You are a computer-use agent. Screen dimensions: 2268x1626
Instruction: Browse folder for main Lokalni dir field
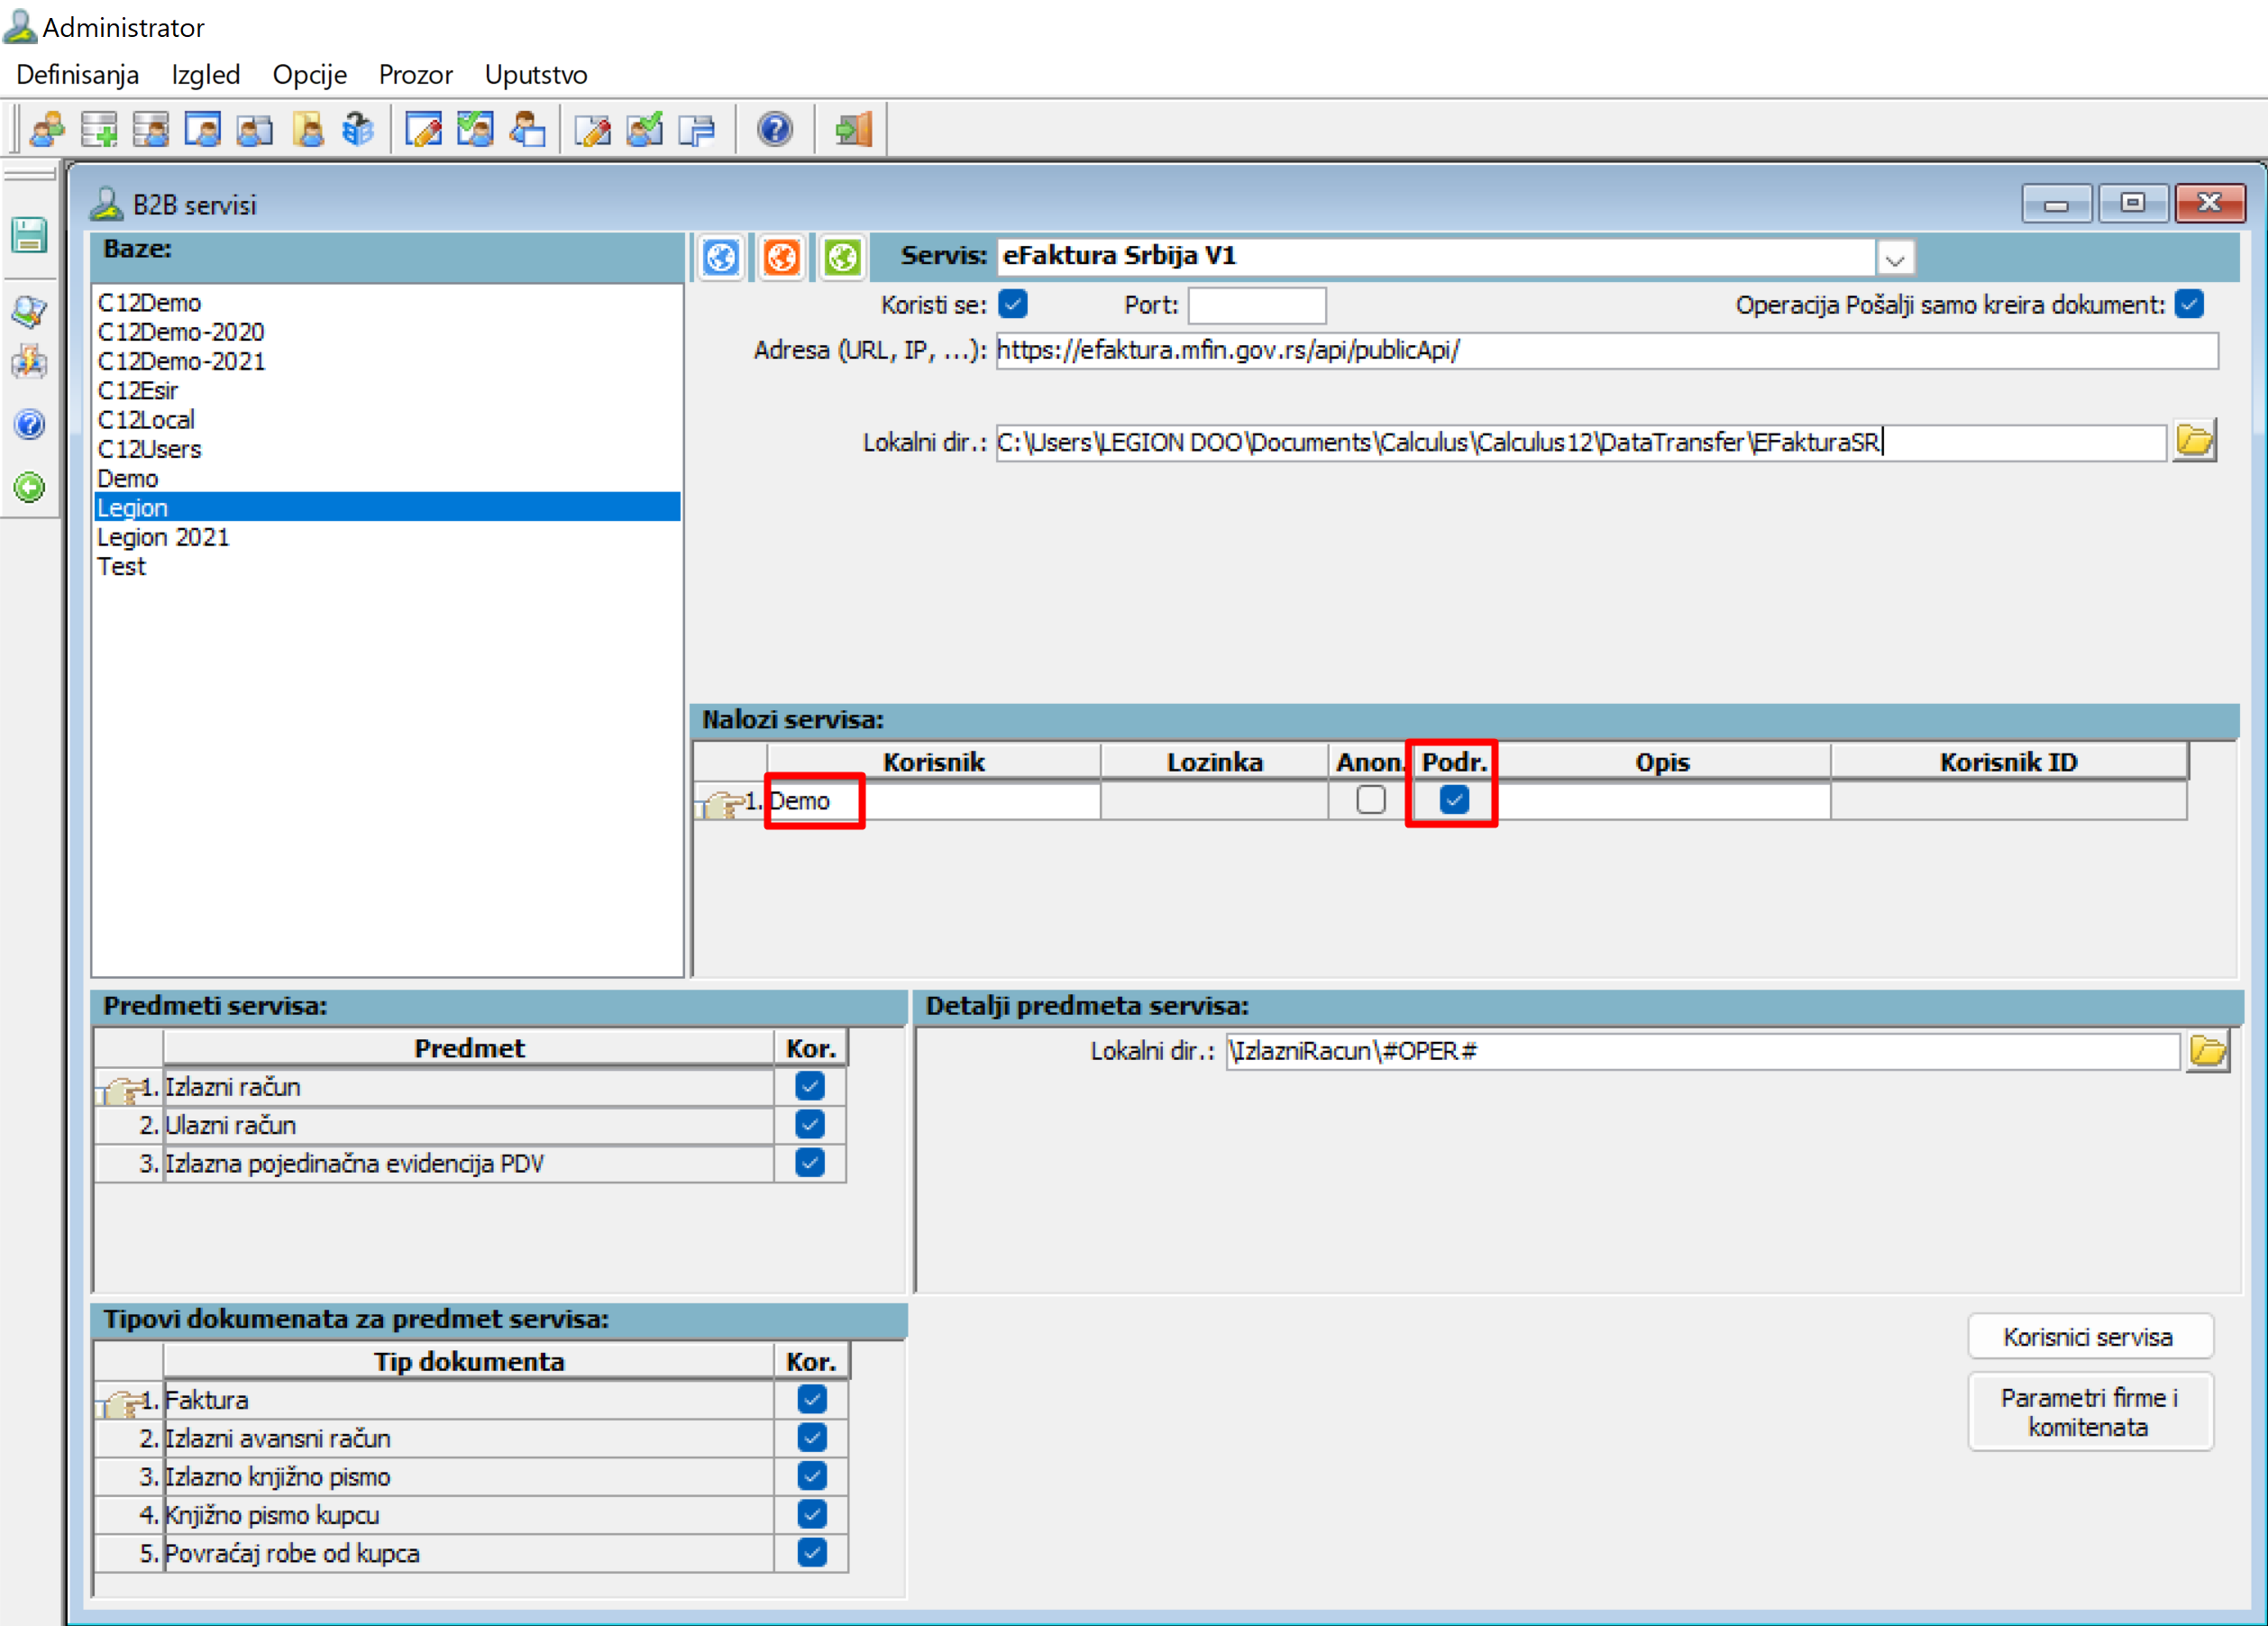2194,441
